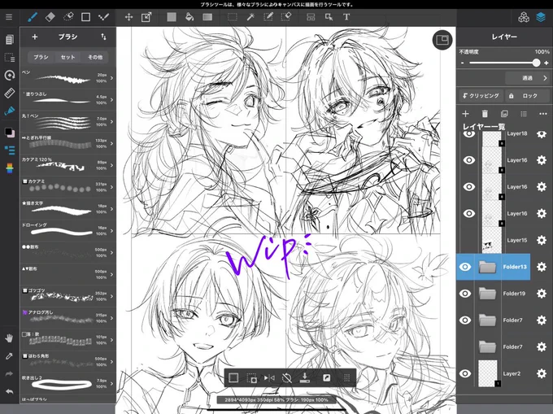Tap the Save icon in floating toolbar
Viewport: 553px width, 414px height.
pyautogui.click(x=305, y=378)
